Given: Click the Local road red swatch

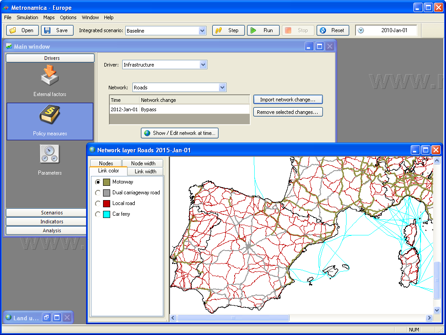Looking at the screenshot, I should (x=107, y=203).
